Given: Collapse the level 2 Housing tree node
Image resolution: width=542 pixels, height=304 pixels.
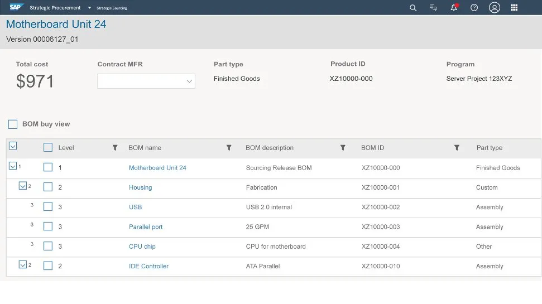Looking at the screenshot, I should 23,186.
